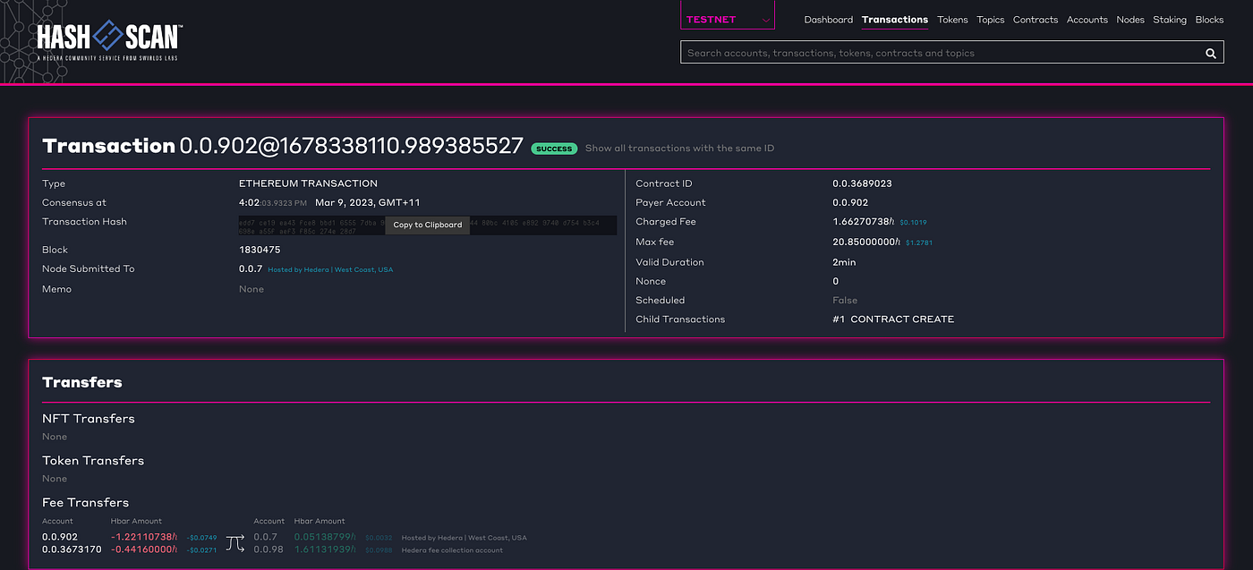Image resolution: width=1253 pixels, height=570 pixels.
Task: Go to the Dashboard menu item
Action: point(828,20)
